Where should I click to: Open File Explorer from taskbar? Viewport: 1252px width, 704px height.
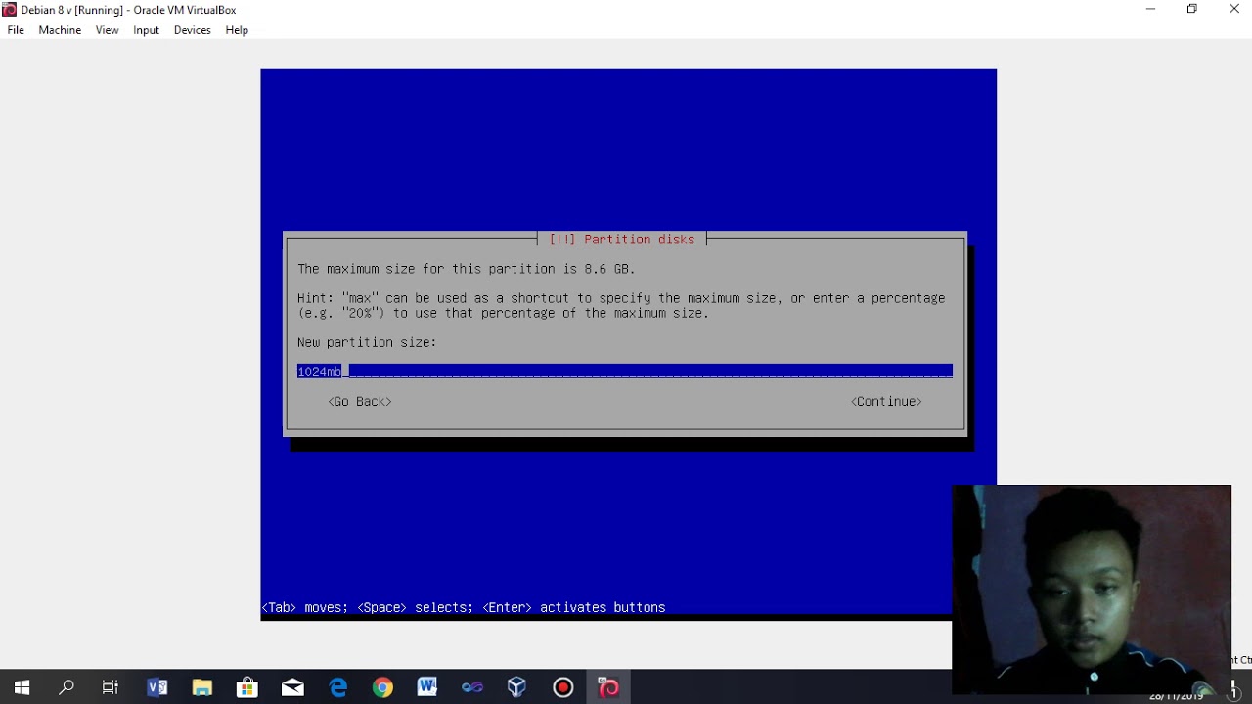pyautogui.click(x=202, y=687)
